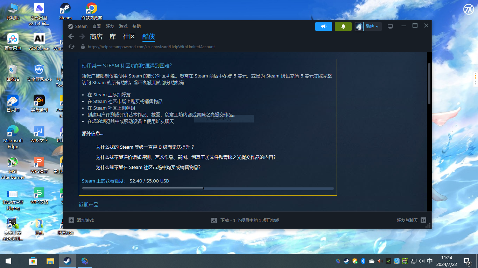Open the 社区市场中购买或销售物品 question link
478x268 pixels.
[148, 167]
